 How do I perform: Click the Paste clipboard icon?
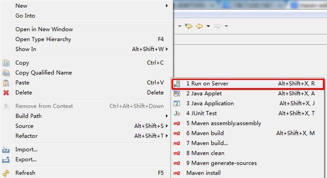tap(6, 83)
